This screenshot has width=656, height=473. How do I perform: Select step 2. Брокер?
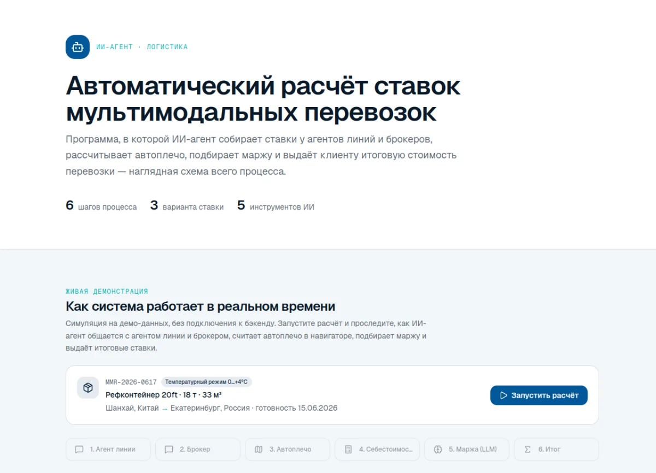coord(198,450)
